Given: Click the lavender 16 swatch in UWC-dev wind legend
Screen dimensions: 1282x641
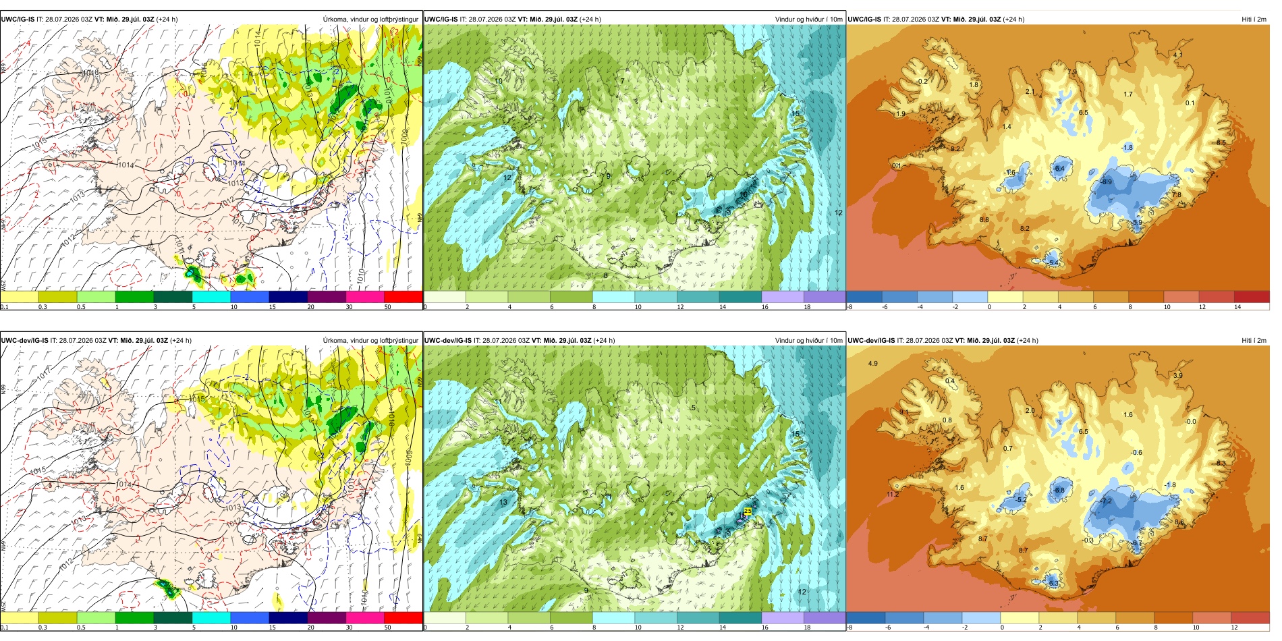Looking at the screenshot, I should click(x=782, y=617).
